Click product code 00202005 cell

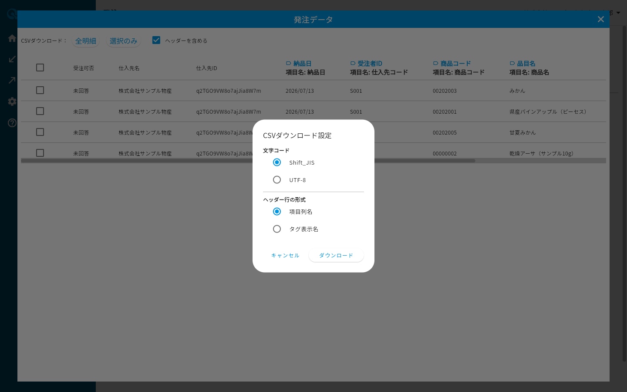click(x=445, y=133)
